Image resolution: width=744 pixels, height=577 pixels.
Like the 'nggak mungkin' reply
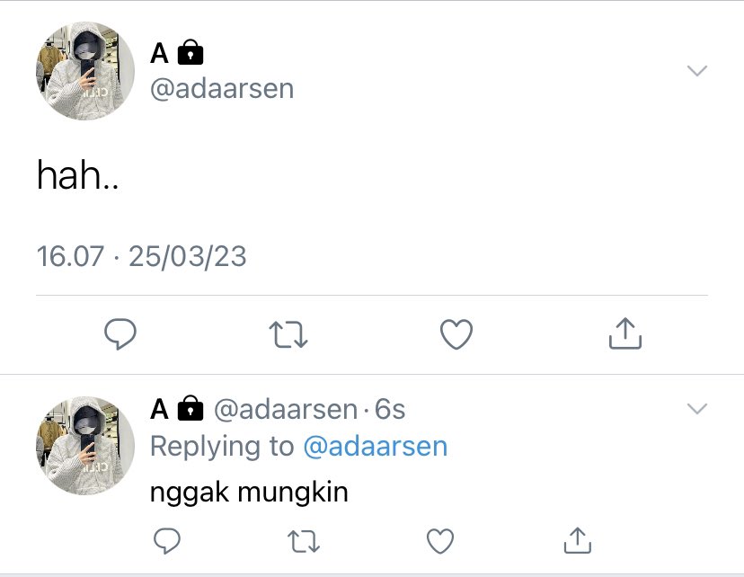(440, 541)
